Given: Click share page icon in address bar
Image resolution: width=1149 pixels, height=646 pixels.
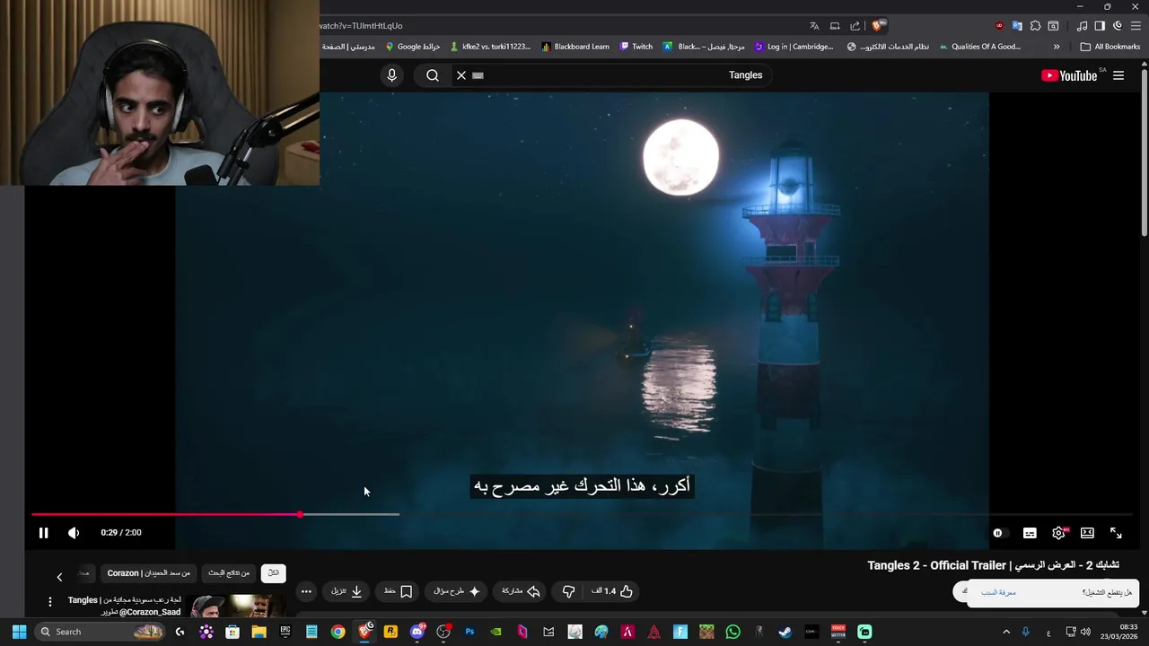Looking at the screenshot, I should point(855,26).
